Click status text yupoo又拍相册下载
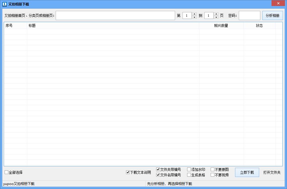Screen dimensions: 287x189 tap(19, 184)
